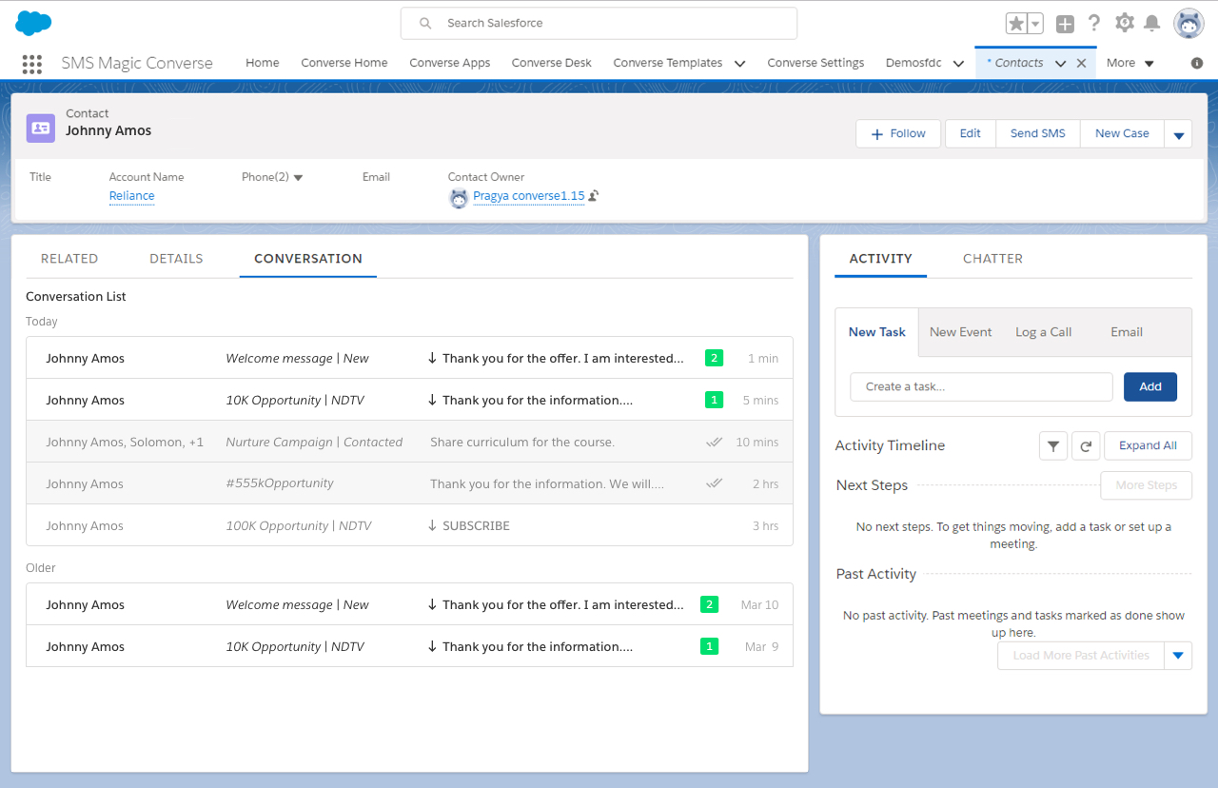This screenshot has height=788, width=1218.
Task: Select the New Task tab
Action: (877, 332)
